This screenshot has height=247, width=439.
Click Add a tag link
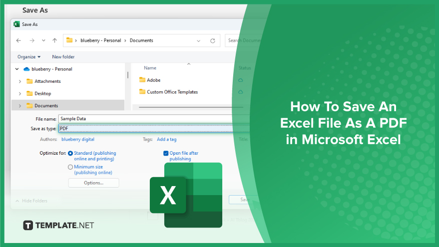coord(167,139)
